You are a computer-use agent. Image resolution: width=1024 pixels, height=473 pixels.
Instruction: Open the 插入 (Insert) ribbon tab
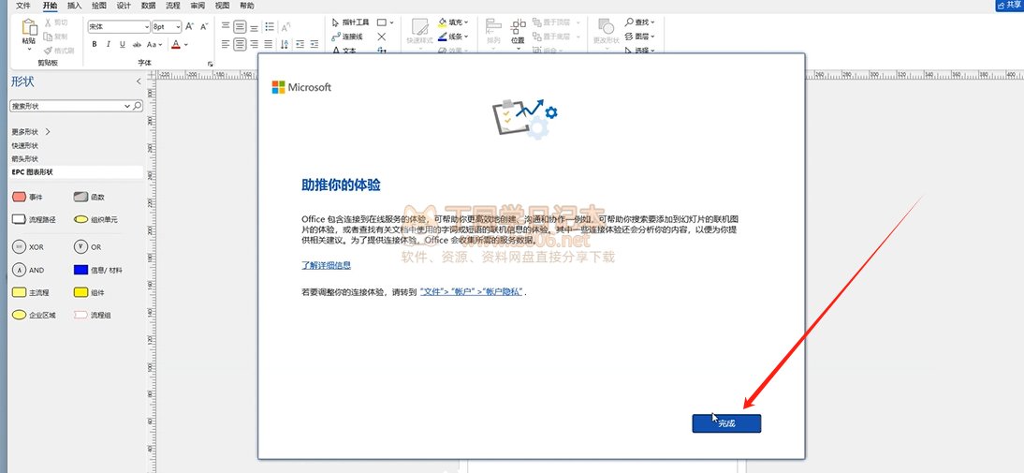pos(74,6)
